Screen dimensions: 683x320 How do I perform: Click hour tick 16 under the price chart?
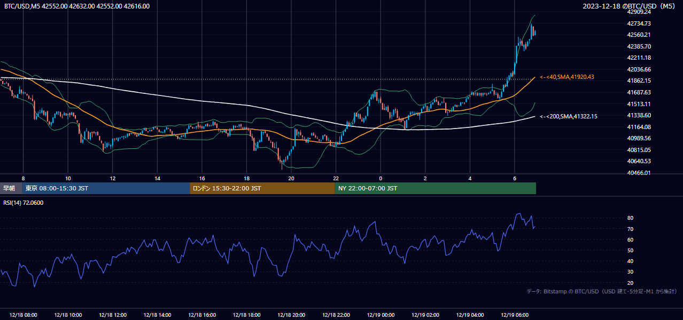[202, 178]
